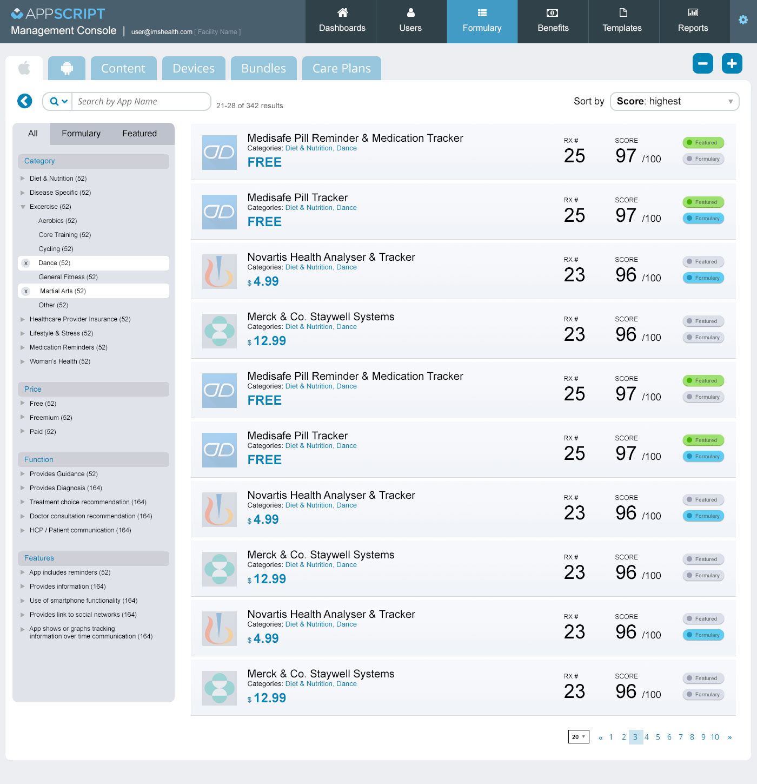
Task: Select the Apple platform tab
Action: click(24, 68)
